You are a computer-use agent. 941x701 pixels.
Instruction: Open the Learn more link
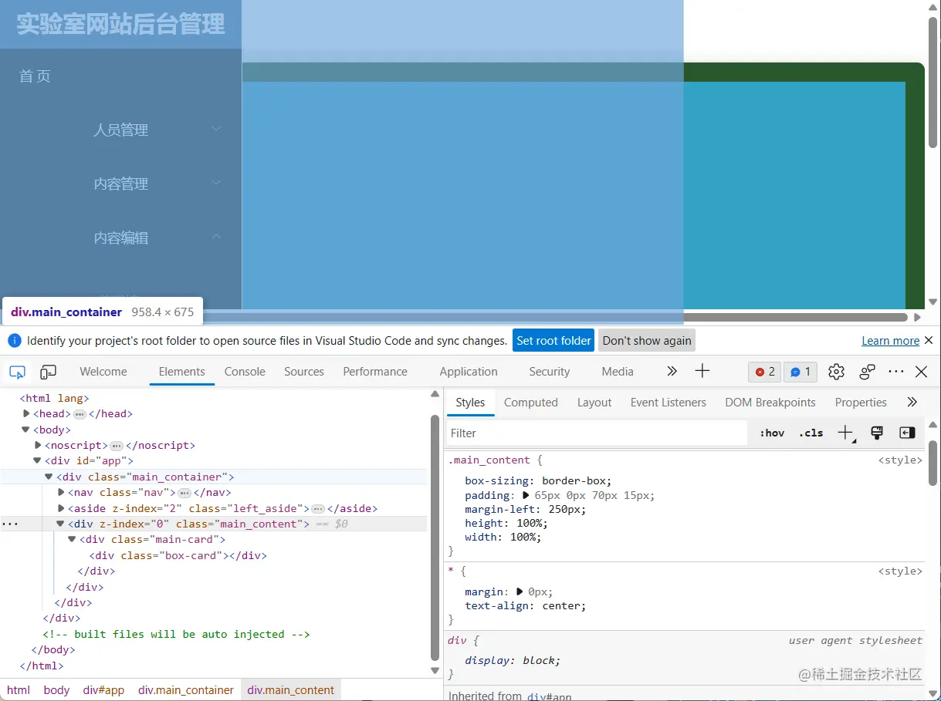coord(891,341)
